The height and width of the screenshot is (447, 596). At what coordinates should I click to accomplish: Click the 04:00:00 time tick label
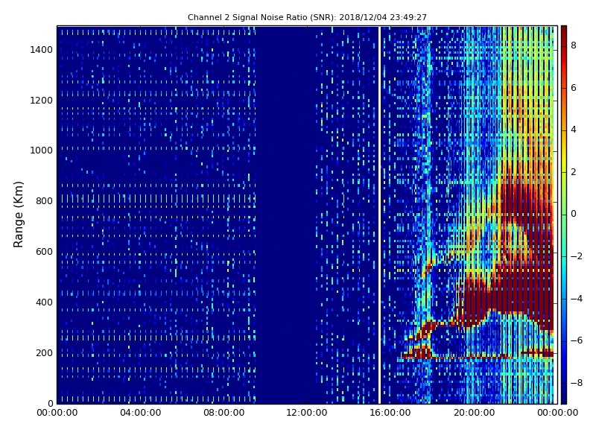coord(141,413)
